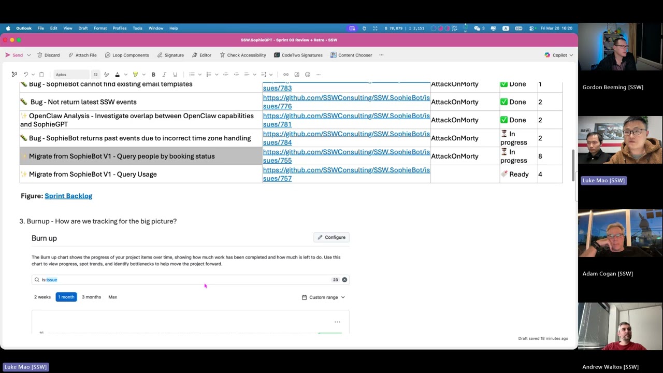Viewport: 663px width, 373px height.
Task: Expand the numbering style dropdown
Action: point(217,75)
